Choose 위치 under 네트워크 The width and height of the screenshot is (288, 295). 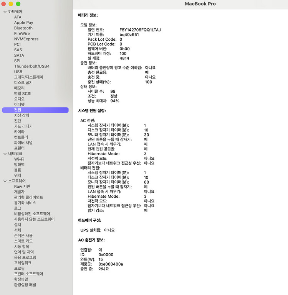(x=18, y=175)
